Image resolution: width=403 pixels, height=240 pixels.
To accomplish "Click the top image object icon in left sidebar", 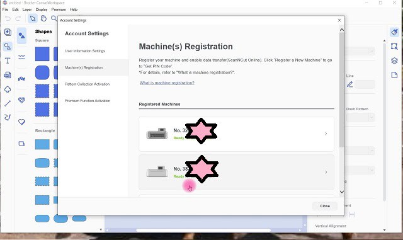I will (8, 32).
